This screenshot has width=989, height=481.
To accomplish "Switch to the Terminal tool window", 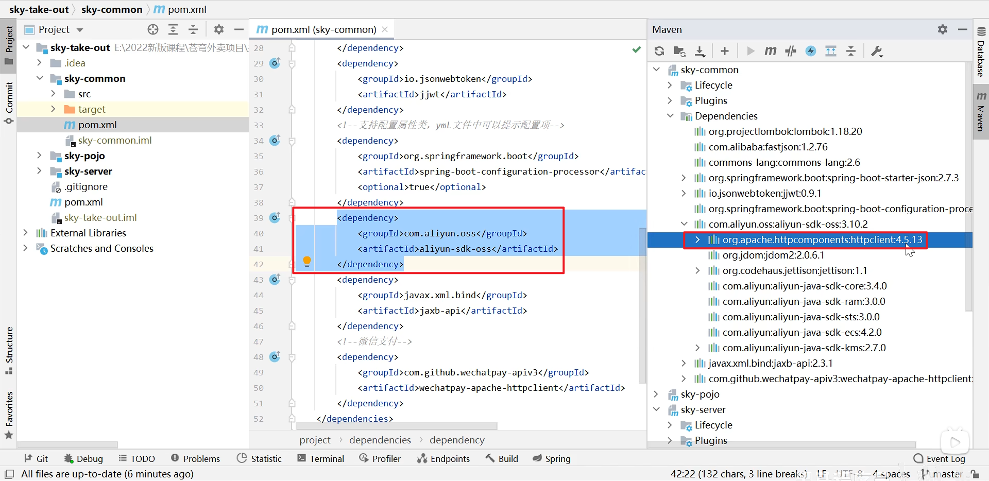I will click(321, 458).
